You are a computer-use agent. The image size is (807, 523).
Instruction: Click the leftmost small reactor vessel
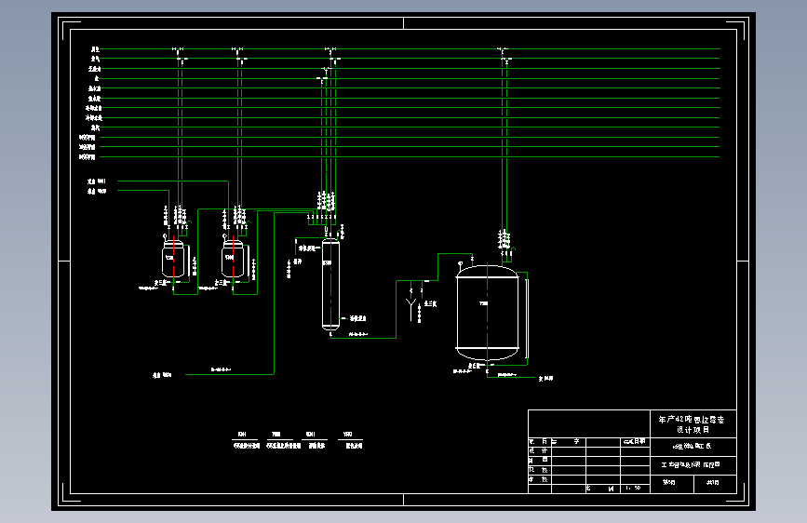tap(173, 259)
